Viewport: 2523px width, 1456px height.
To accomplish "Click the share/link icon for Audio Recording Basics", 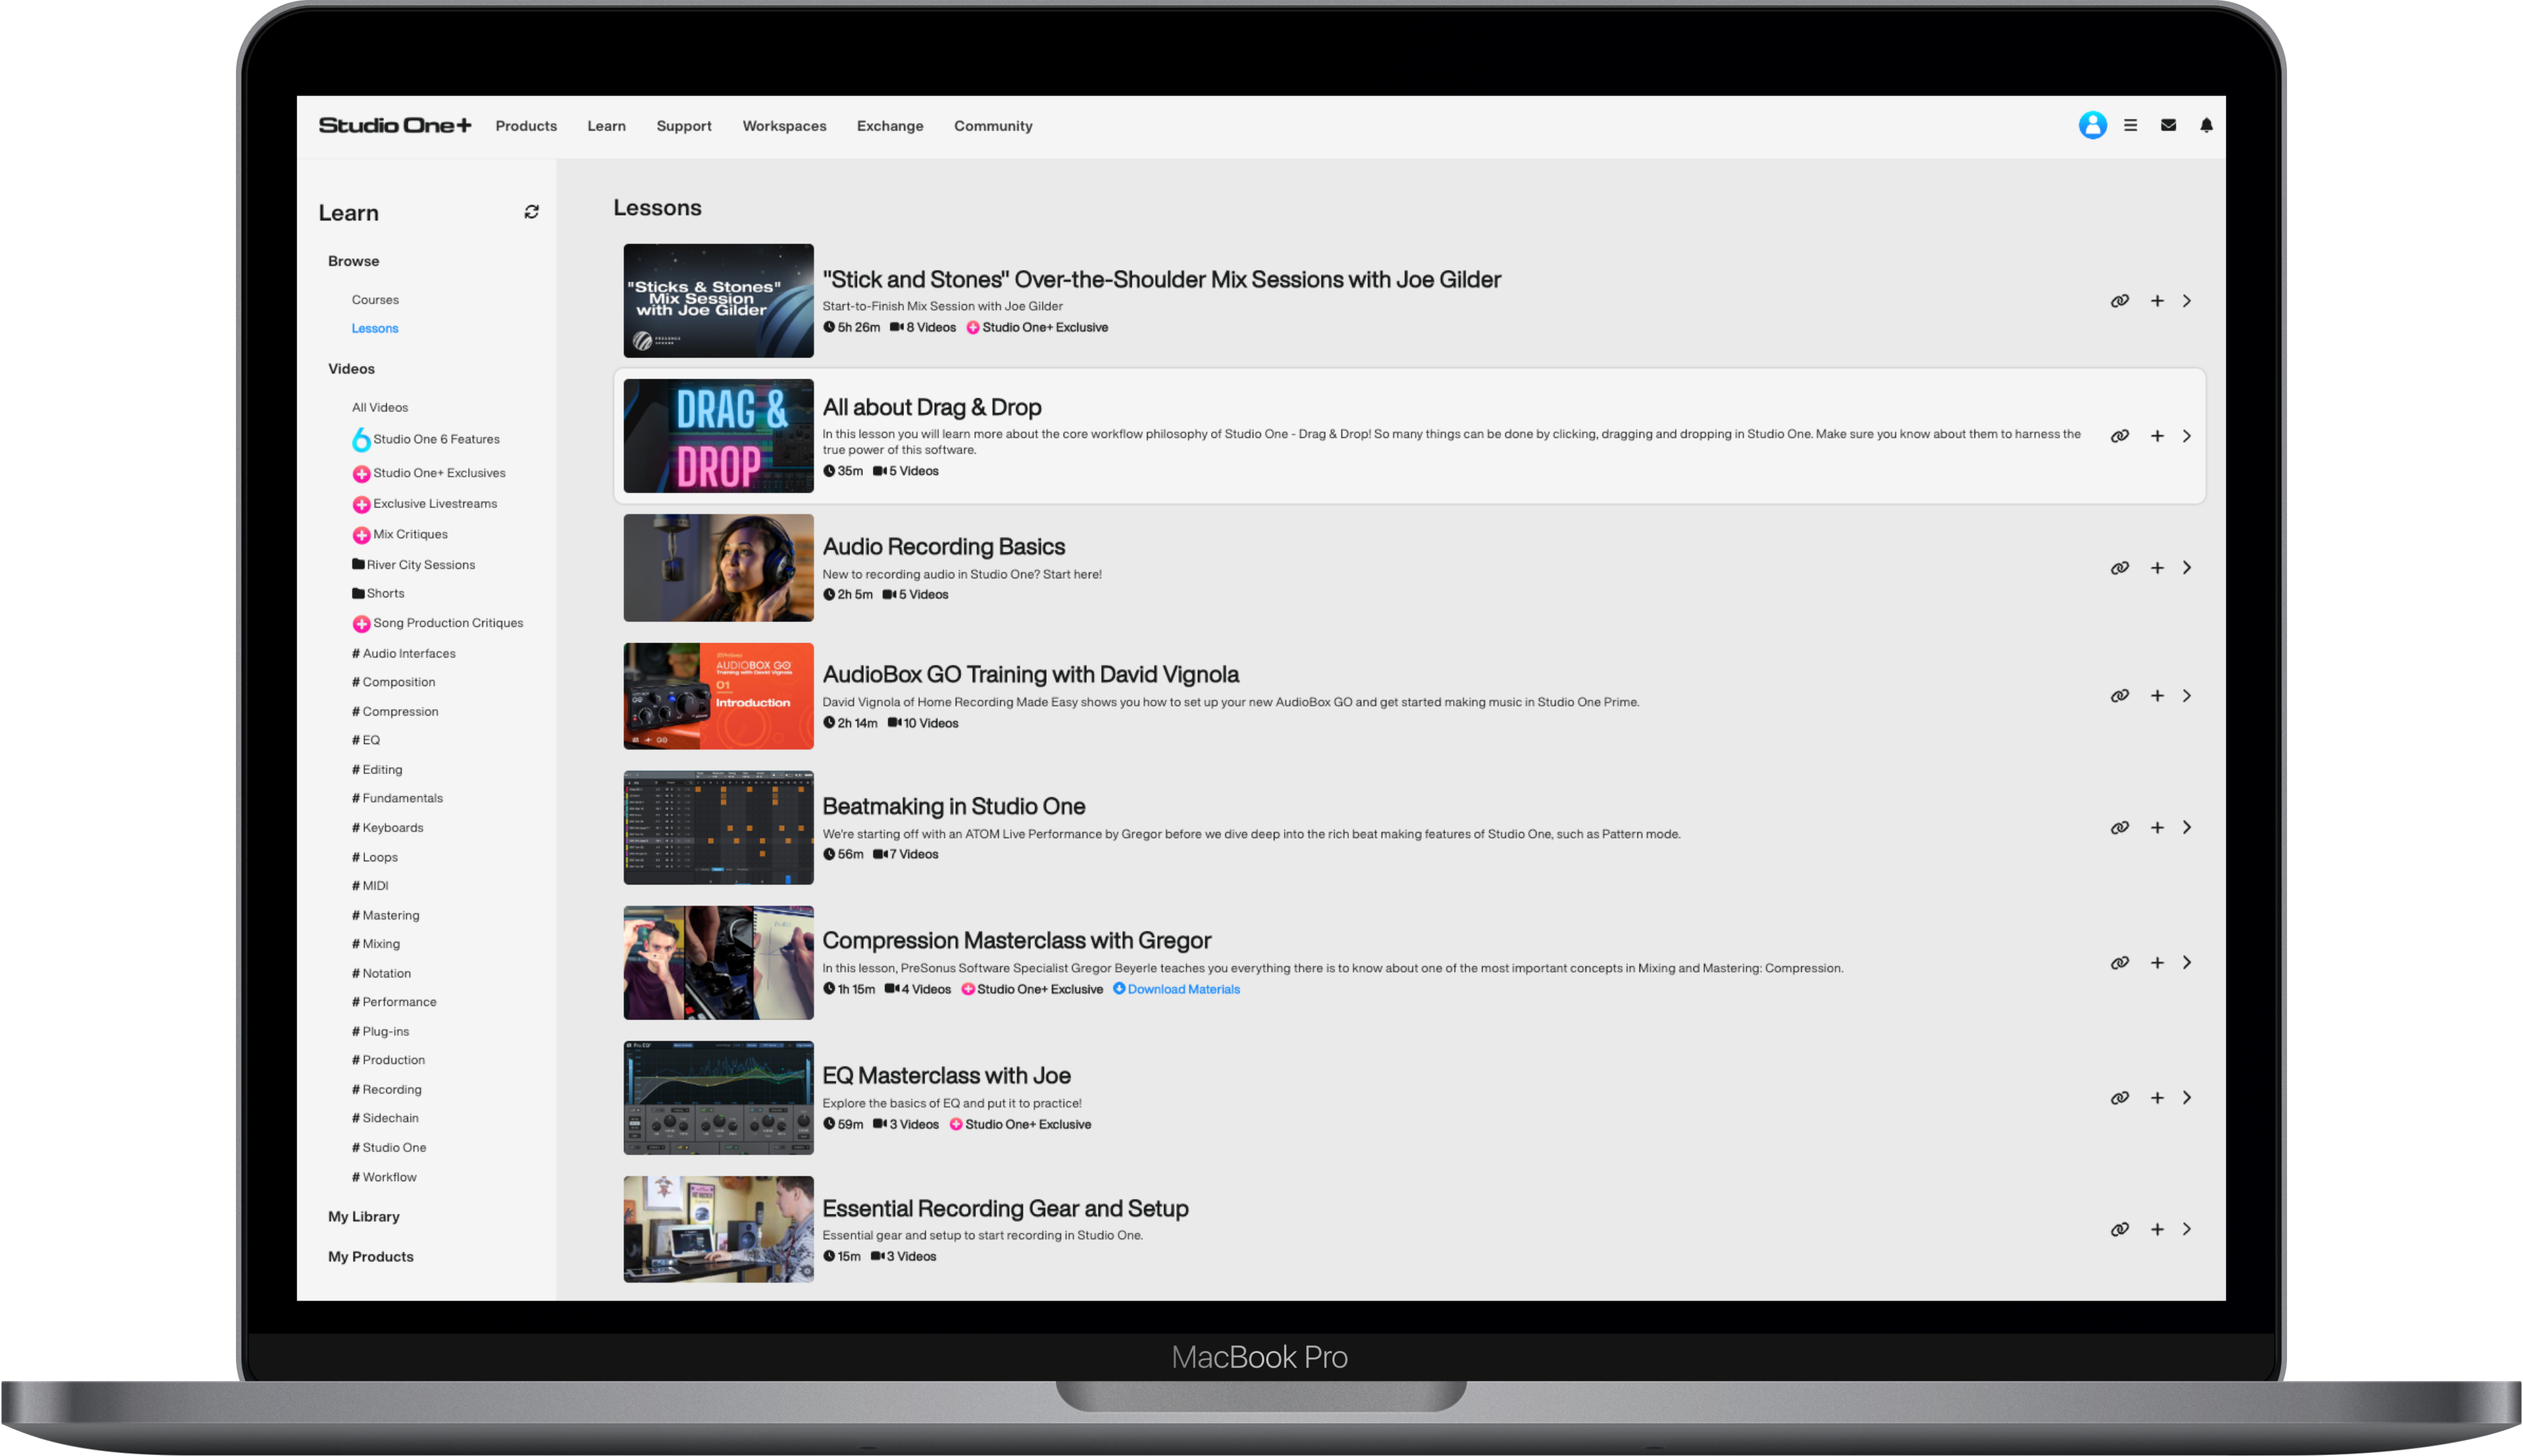I will click(x=2120, y=567).
